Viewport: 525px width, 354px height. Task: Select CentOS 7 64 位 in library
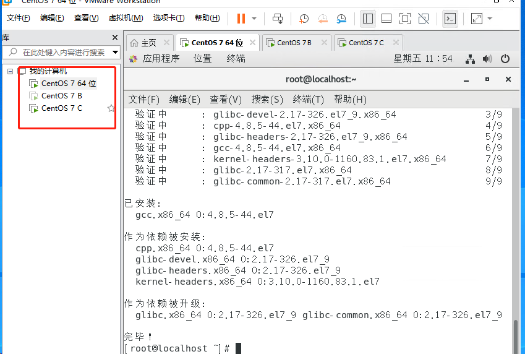click(x=69, y=83)
